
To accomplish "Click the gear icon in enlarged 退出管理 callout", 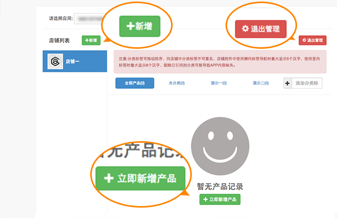I will point(245,29).
